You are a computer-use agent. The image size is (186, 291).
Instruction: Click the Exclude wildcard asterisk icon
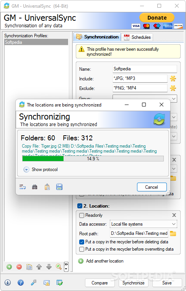click(173, 88)
